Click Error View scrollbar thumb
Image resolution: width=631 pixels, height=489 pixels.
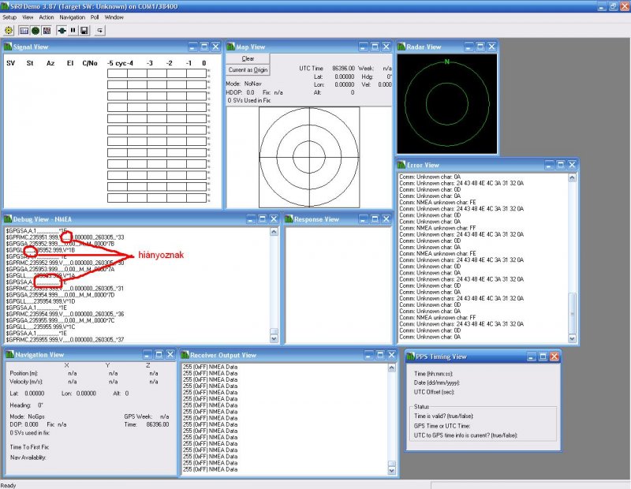pyautogui.click(x=573, y=314)
